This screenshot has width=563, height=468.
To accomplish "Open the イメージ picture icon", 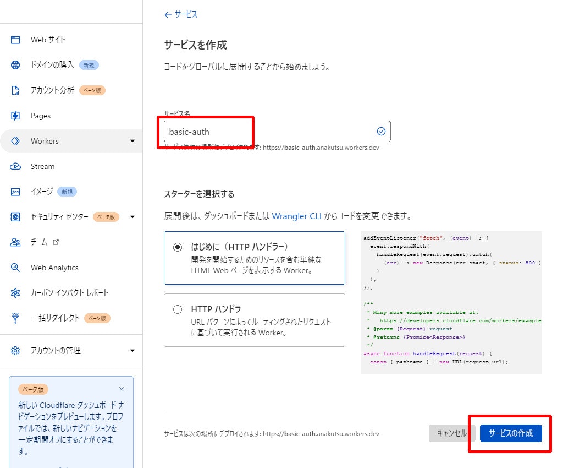I will click(x=15, y=192).
